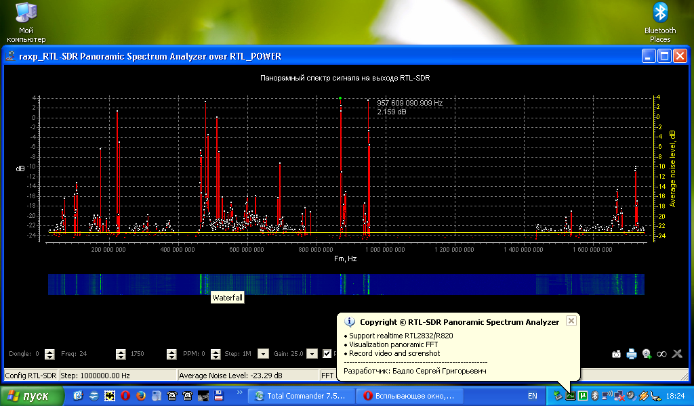
Task: Start video recording with the webcam icon
Action: point(647,353)
